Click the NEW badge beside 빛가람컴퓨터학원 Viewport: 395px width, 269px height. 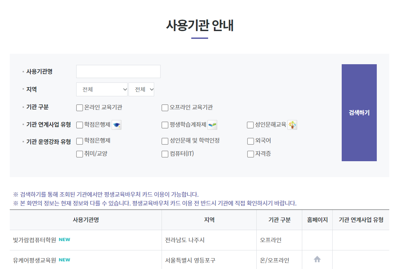click(64, 240)
